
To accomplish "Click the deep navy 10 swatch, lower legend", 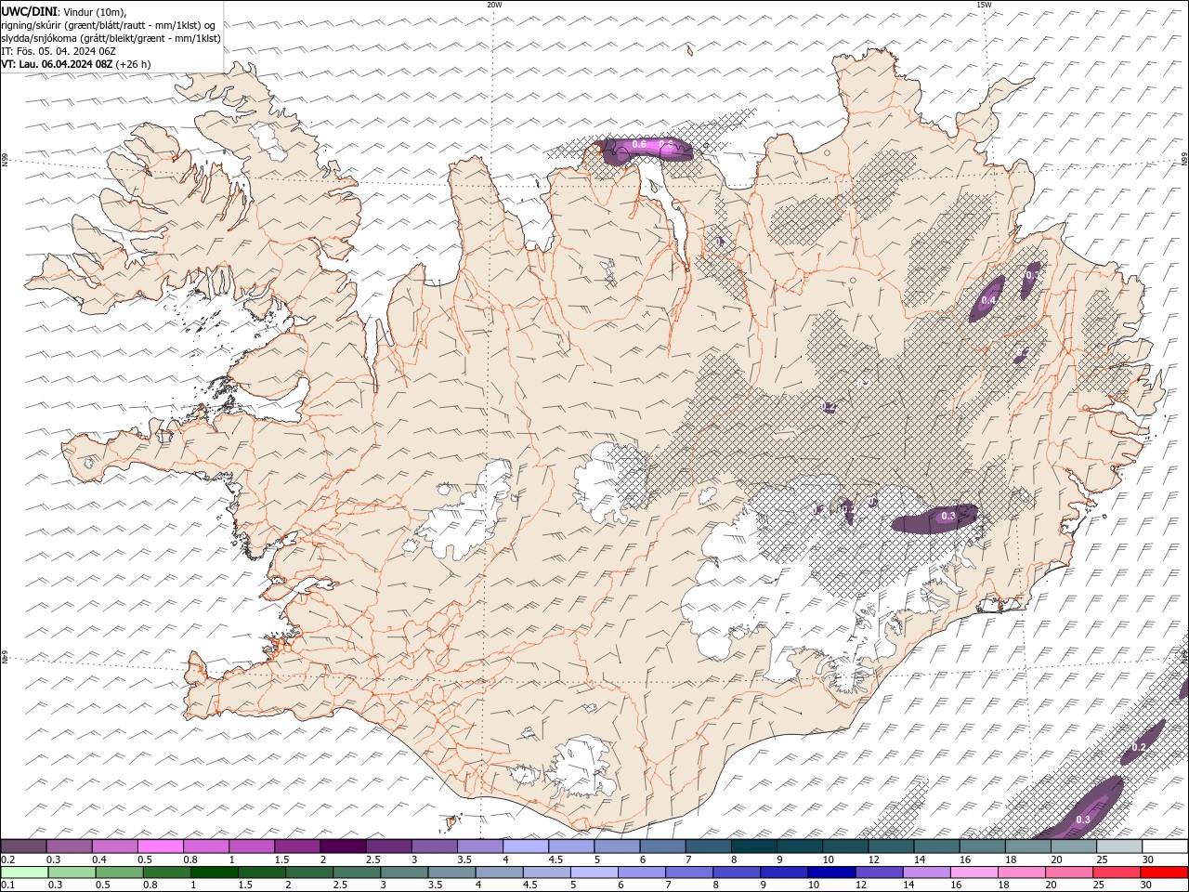I will tap(831, 872).
